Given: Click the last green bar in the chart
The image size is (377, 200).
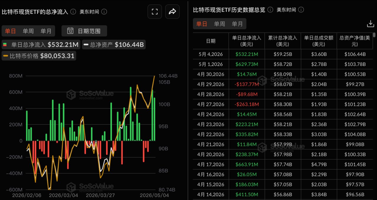Looking at the screenshot, I should click(x=155, y=119).
